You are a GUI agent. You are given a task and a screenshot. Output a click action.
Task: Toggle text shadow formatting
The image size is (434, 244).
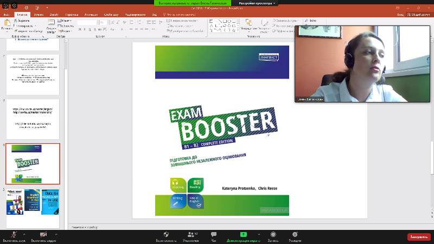(94, 29)
